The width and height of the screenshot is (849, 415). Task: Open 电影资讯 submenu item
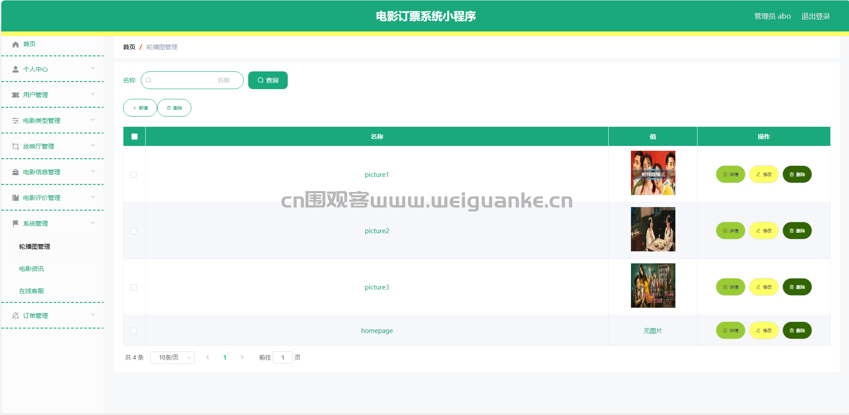pyautogui.click(x=32, y=269)
